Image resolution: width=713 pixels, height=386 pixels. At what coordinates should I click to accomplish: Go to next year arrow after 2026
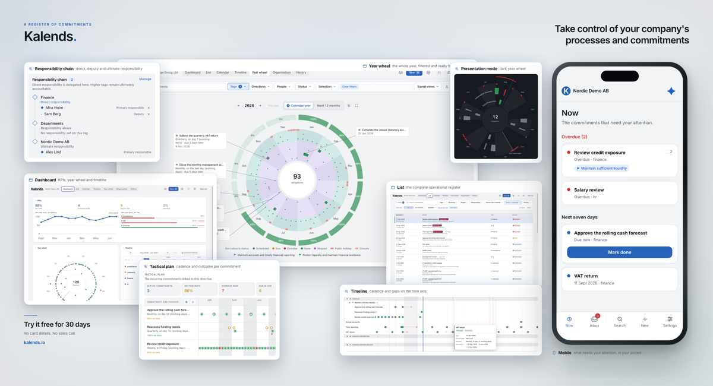point(260,106)
